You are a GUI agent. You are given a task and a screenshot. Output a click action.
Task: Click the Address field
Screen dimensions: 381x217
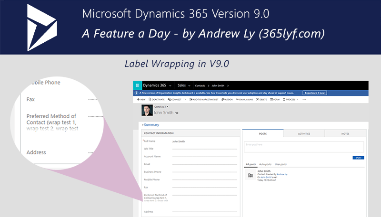pos(205,212)
